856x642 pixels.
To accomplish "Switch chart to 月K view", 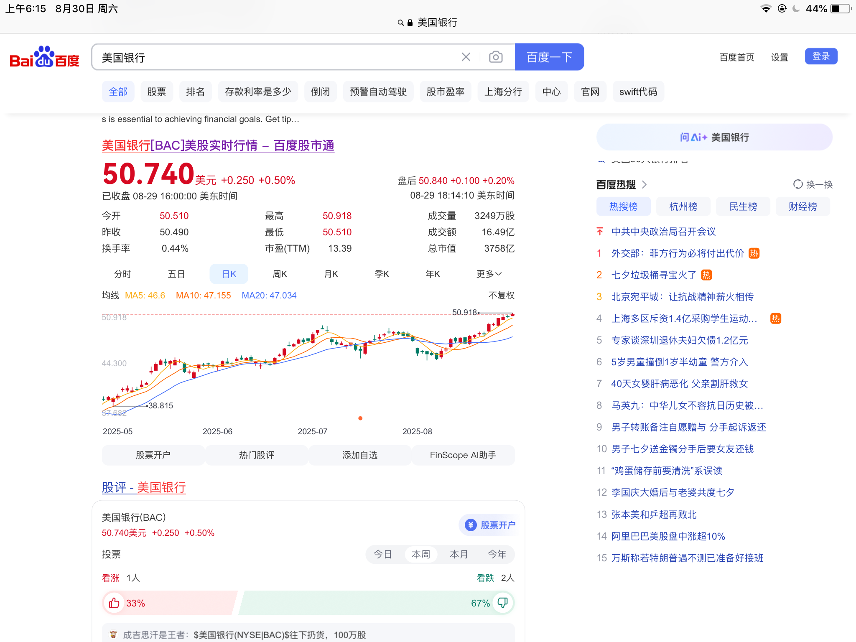I will 331,274.
